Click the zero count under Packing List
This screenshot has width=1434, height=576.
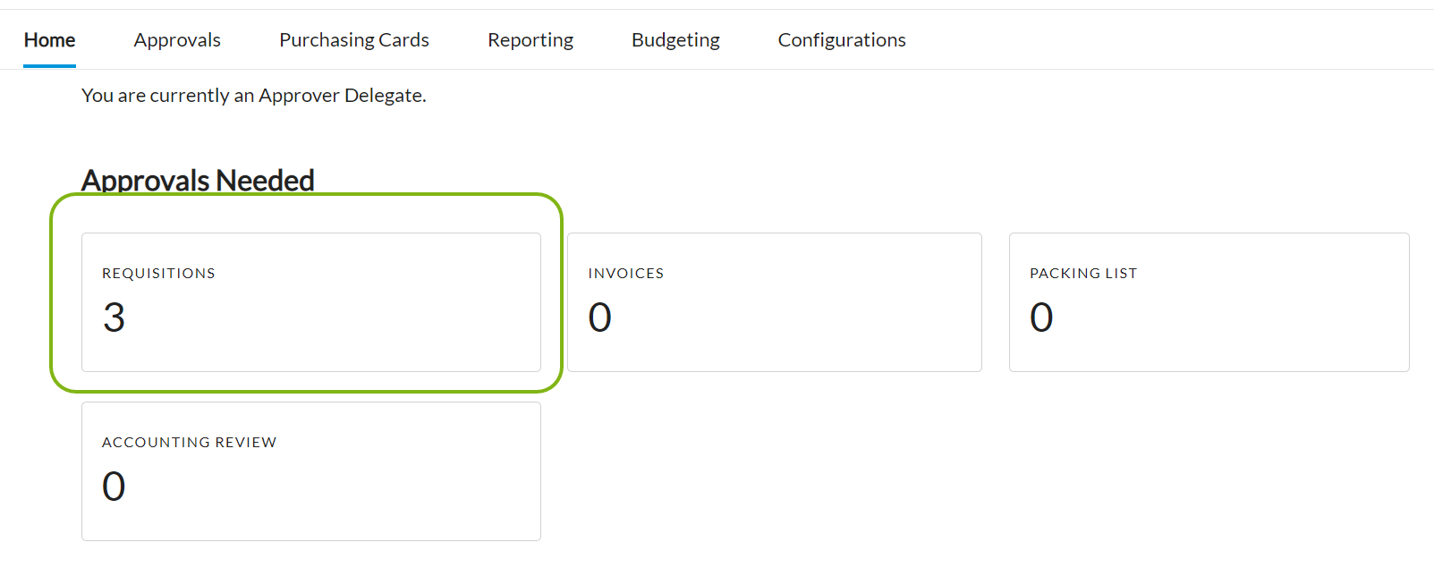1041,318
